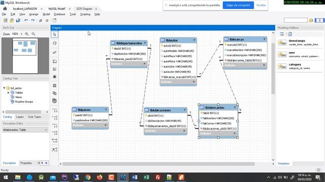
Task: Select the marcaNombre VARCHAR(200) column
Action: 244,50
